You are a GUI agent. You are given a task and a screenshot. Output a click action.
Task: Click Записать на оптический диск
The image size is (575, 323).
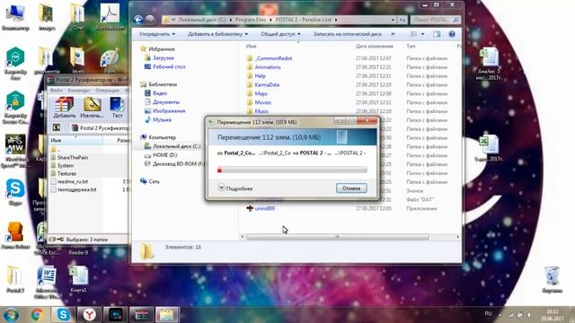tap(347, 34)
